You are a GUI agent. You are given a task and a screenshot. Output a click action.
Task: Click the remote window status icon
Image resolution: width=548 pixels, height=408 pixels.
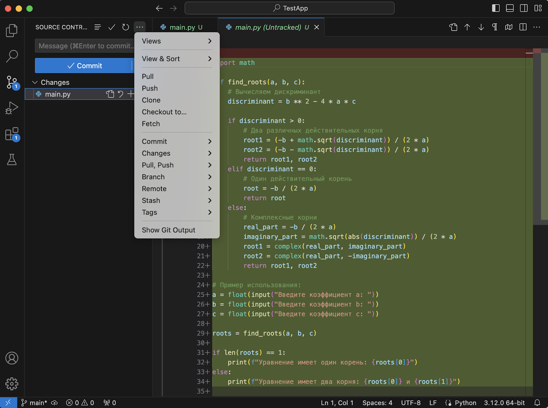pyautogui.click(x=8, y=403)
